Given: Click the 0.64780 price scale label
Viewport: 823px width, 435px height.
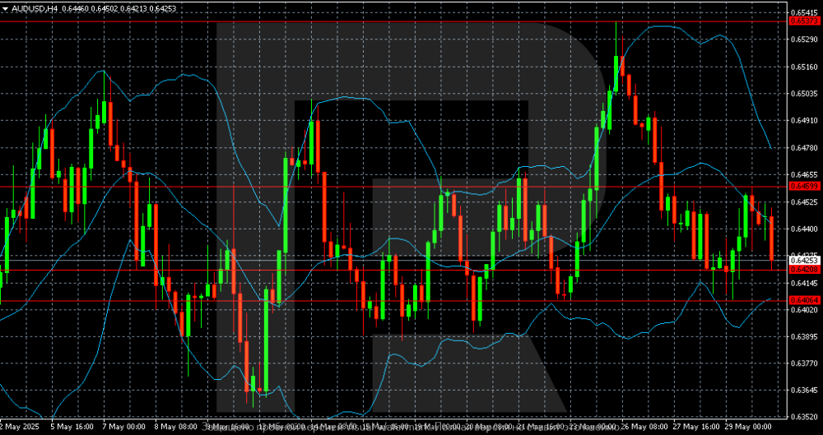Looking at the screenshot, I should [x=803, y=148].
